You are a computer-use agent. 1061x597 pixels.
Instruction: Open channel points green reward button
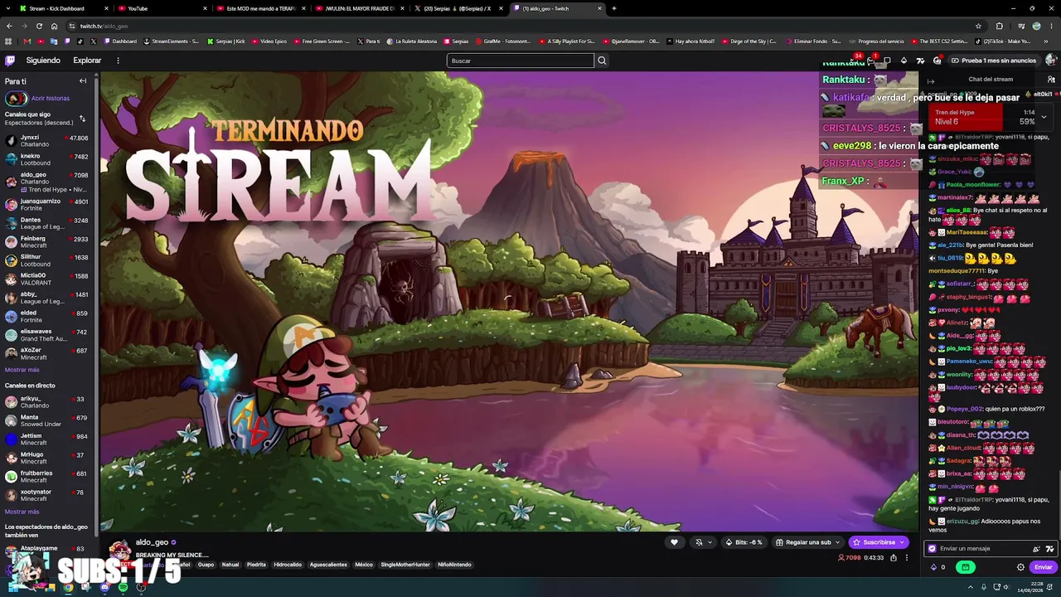pyautogui.click(x=966, y=567)
